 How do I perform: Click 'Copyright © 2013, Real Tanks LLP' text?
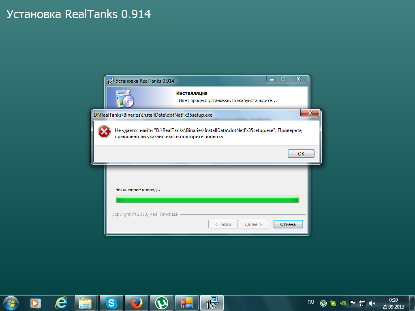pyautogui.click(x=145, y=214)
